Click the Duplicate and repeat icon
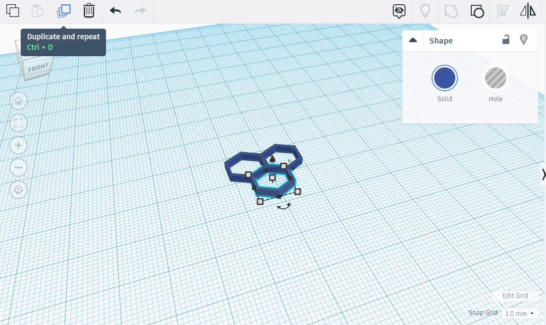 pos(63,11)
